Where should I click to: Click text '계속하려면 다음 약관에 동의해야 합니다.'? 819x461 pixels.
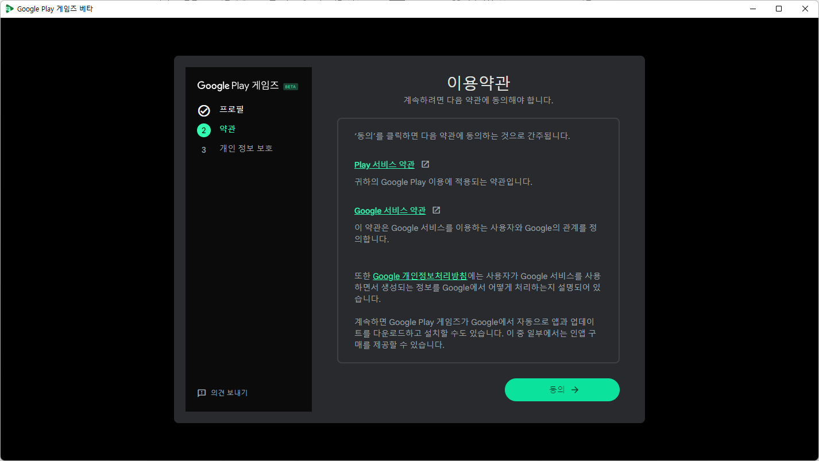(x=478, y=100)
